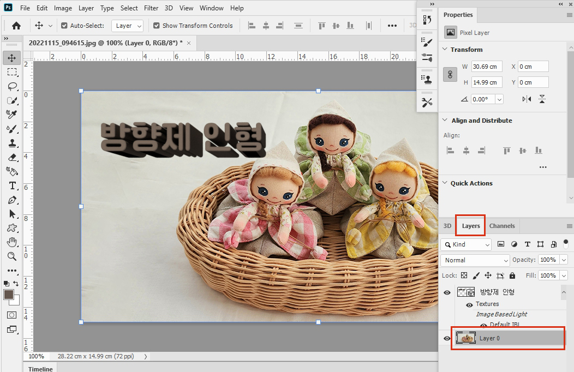Open the Auto-Select Layer dropdown
574x372 pixels.
point(128,26)
